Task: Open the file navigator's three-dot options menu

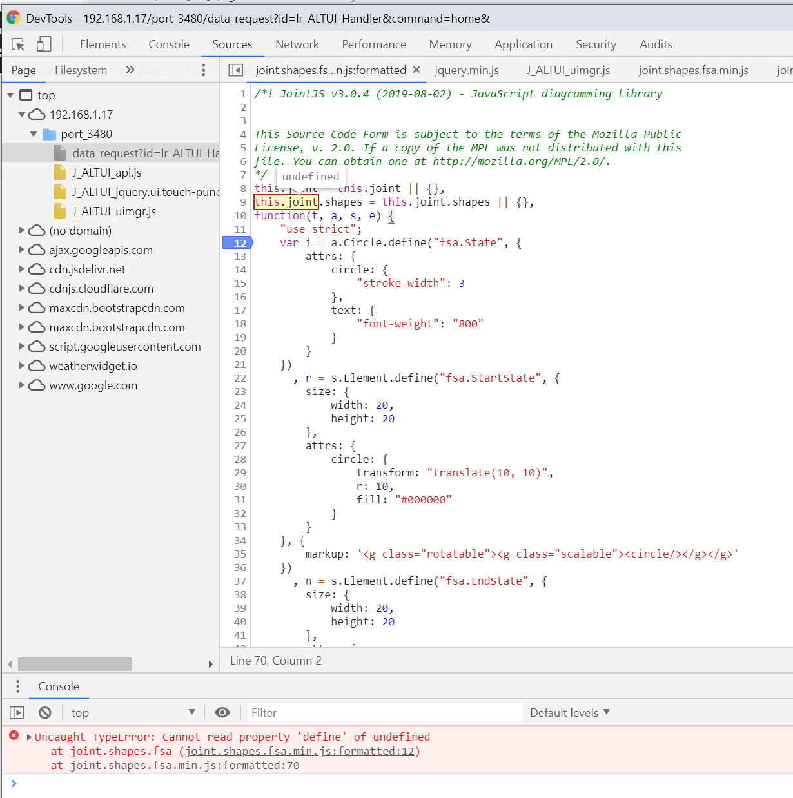Action: tap(204, 70)
